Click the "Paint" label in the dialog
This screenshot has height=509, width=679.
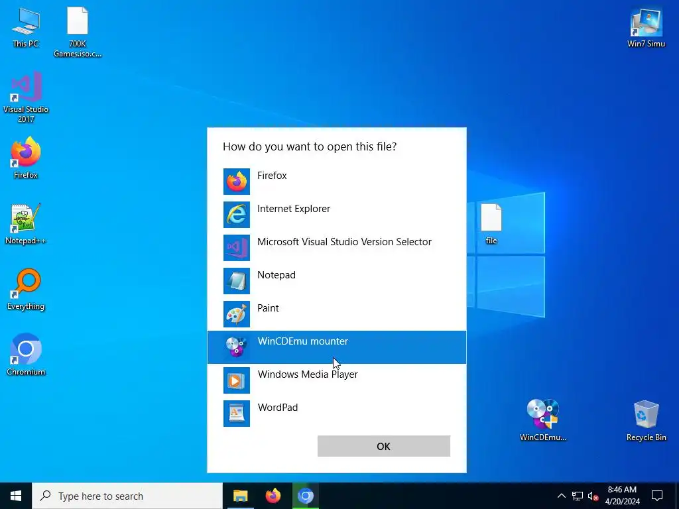(x=268, y=308)
